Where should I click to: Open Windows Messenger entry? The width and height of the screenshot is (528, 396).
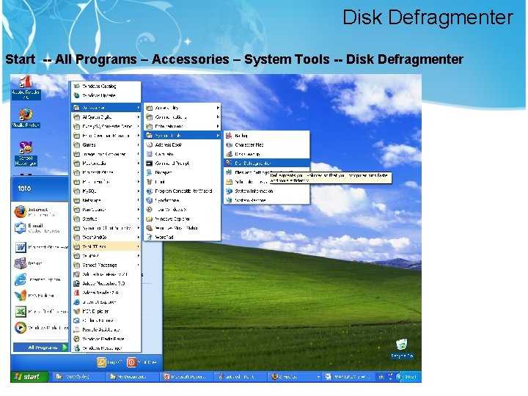click(x=106, y=348)
